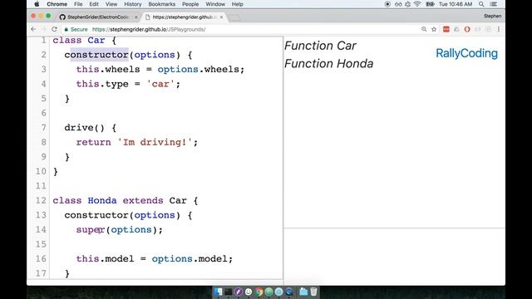Screen dimensions: 532x299
Task: Click line number 15 in the gutter
Action: pyautogui.click(x=41, y=244)
